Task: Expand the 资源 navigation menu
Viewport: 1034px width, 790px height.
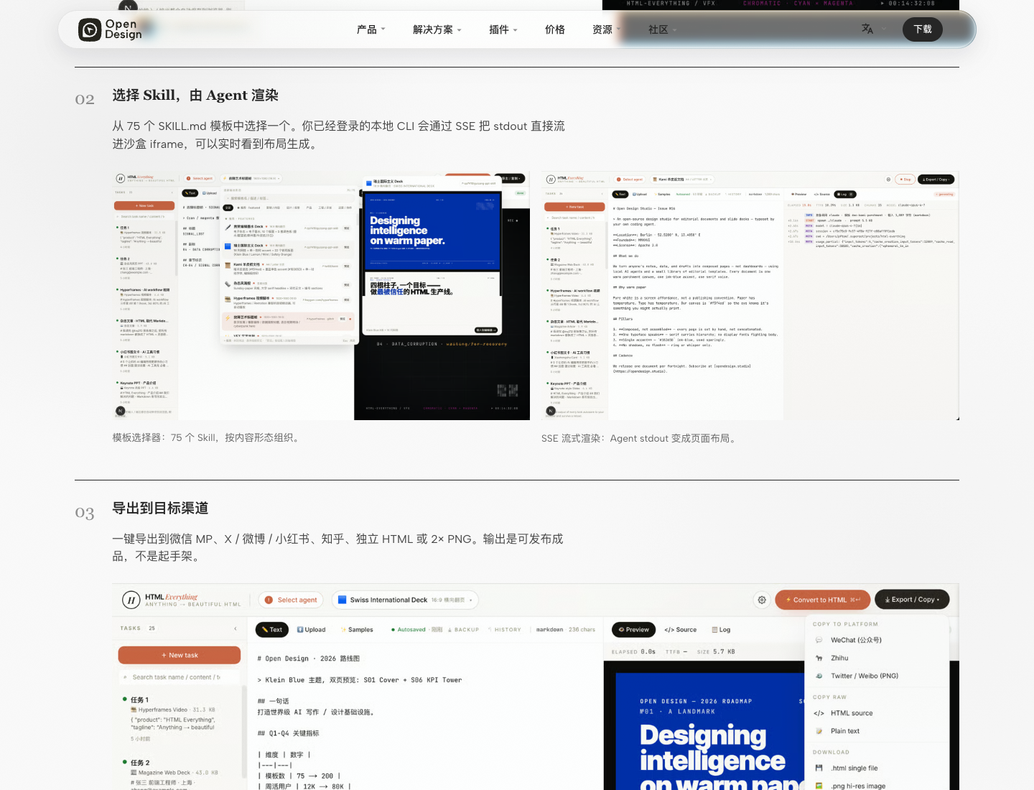Action: coord(607,29)
